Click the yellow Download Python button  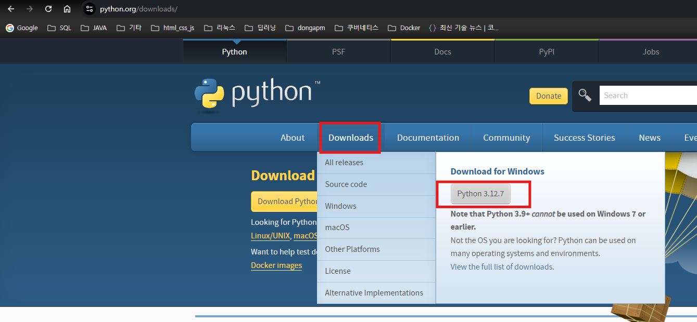284,202
